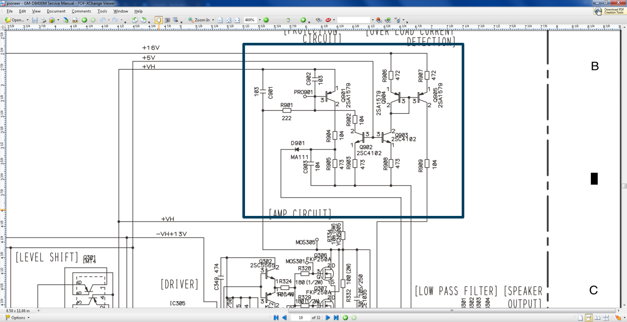The image size is (627, 322).
Task: Click the Undo arrow icon
Action: pyautogui.click(x=103, y=20)
